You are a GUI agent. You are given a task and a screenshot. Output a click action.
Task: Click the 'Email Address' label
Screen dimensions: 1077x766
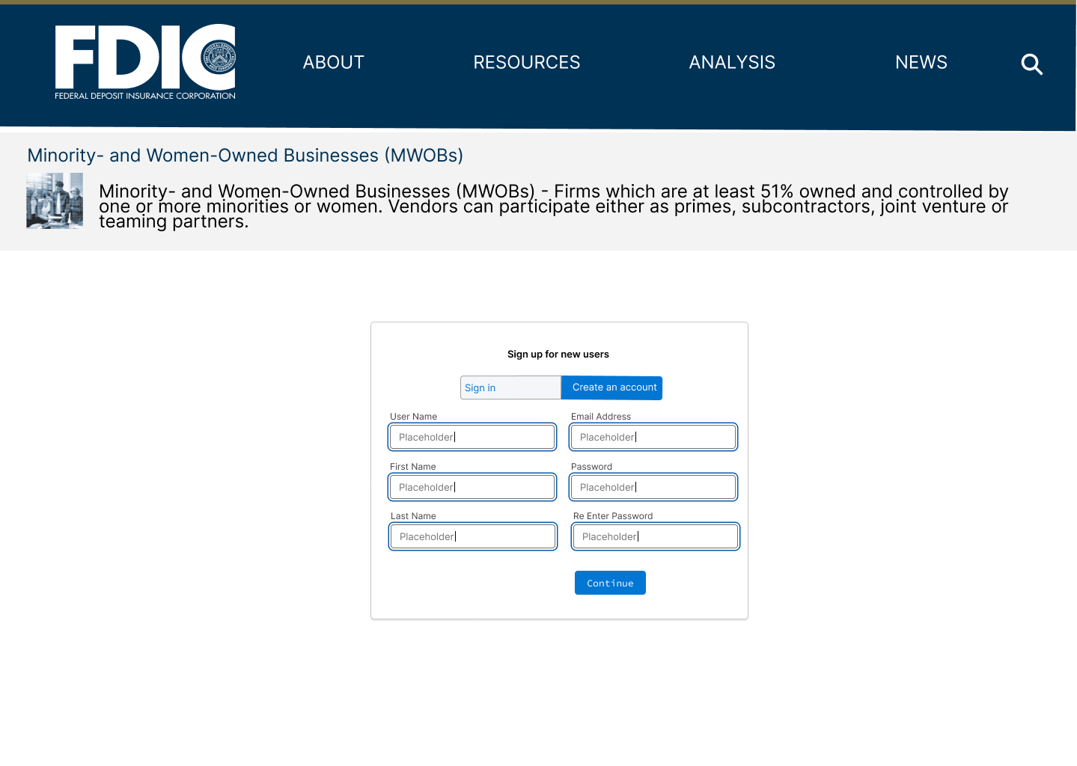click(x=601, y=417)
